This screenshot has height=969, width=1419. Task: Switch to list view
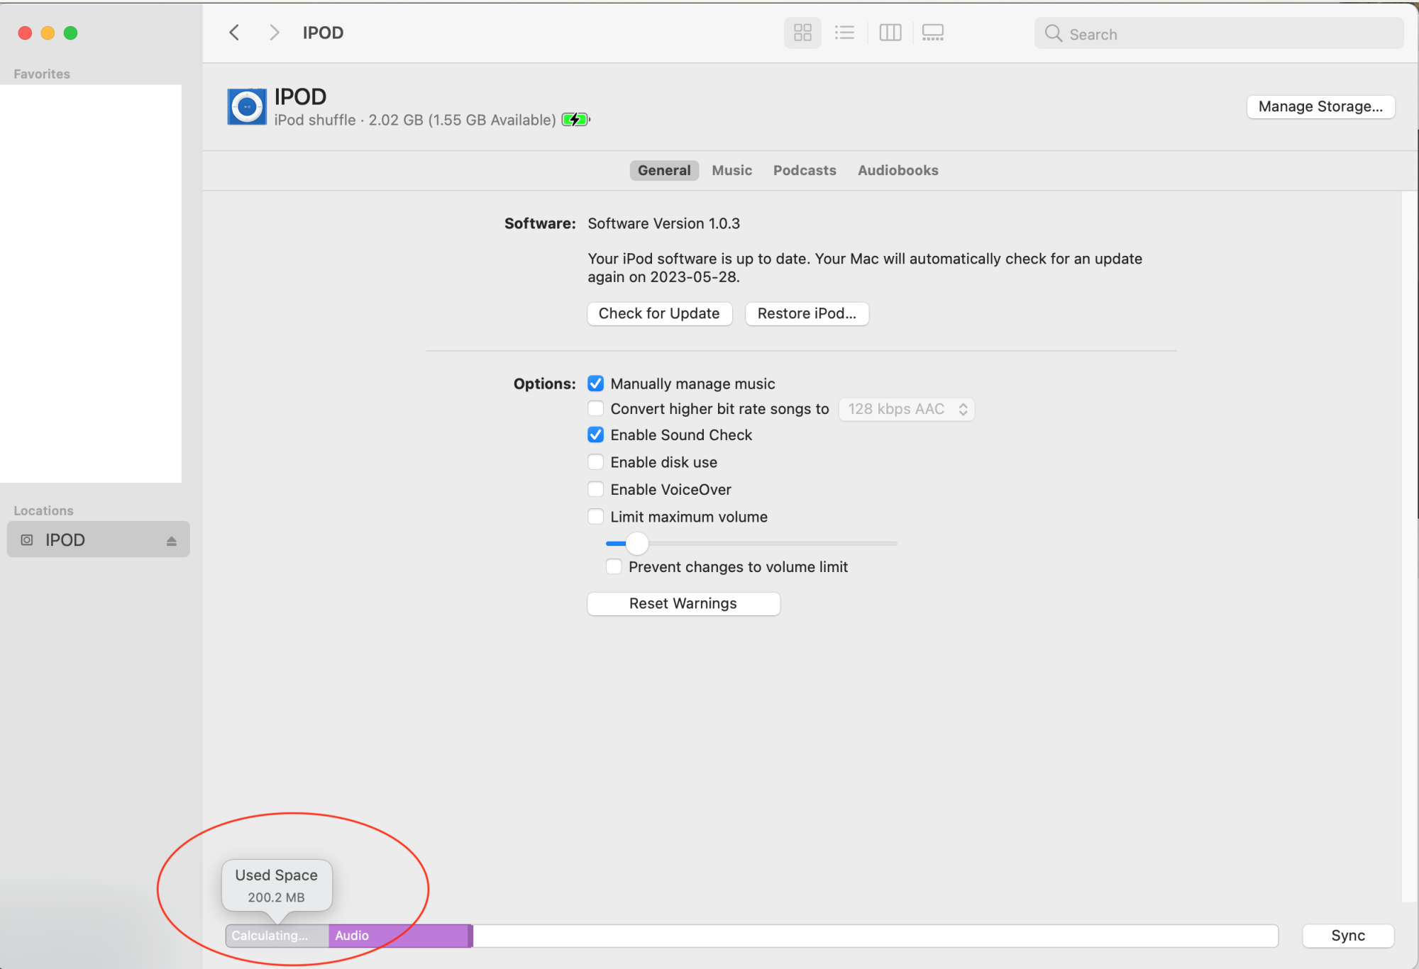[x=844, y=33]
